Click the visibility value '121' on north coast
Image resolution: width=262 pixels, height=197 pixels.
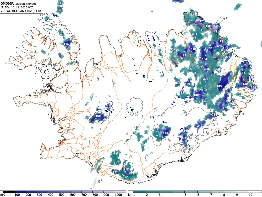(x=202, y=21)
